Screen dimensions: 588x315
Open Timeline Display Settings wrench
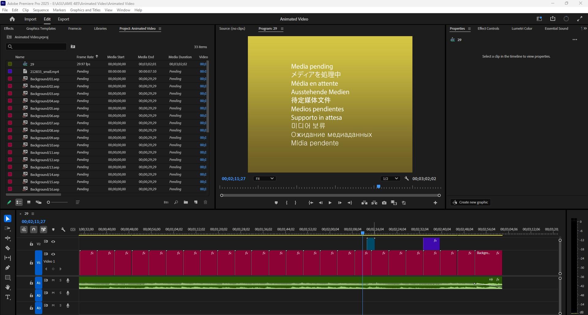pos(63,229)
